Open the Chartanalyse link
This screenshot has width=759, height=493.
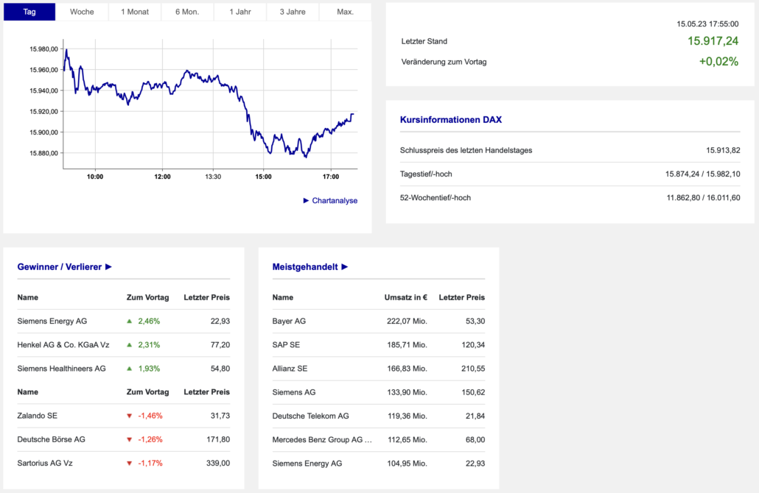(x=335, y=201)
